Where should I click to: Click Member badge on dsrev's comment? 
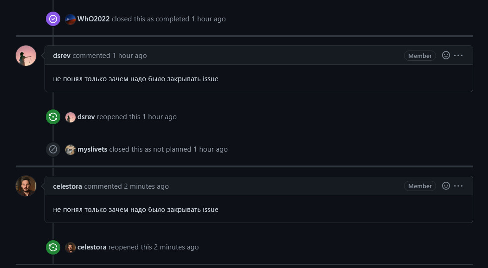420,56
